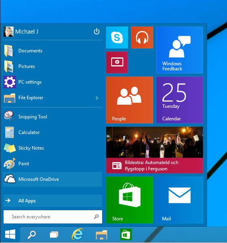Expand the File Explorer submenu arrow

[x=97, y=98]
